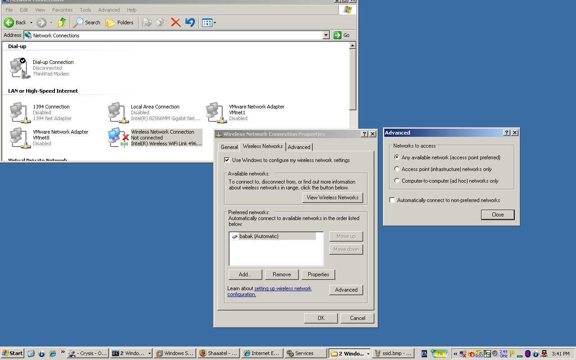The width and height of the screenshot is (576, 360).
Task: Open the Start menu
Action: [13, 353]
